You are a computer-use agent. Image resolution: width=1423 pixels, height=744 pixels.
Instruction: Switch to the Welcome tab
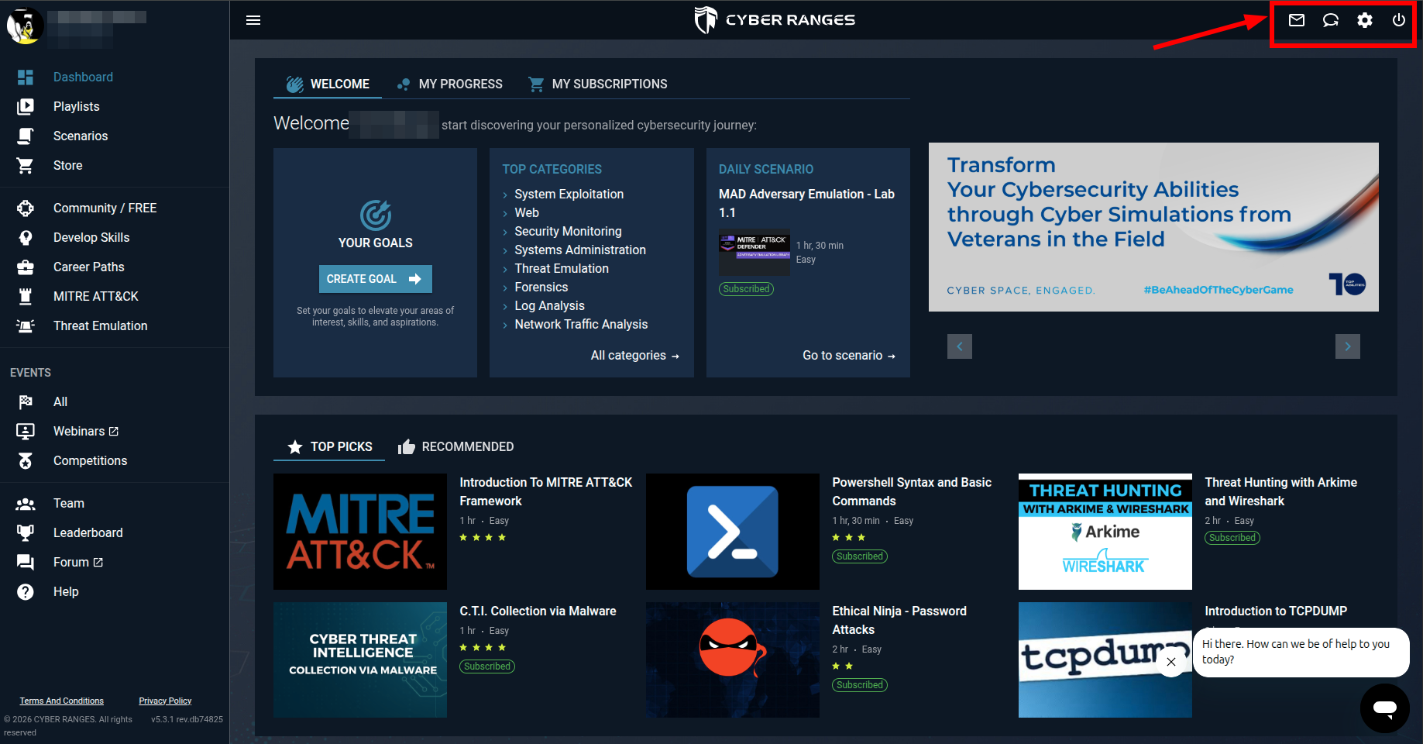pyautogui.click(x=328, y=84)
